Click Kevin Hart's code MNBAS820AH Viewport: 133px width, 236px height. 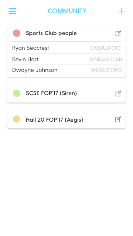point(106,60)
